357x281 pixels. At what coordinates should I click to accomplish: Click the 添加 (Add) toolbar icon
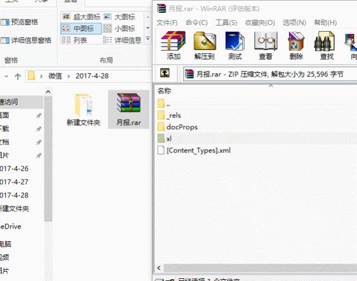tap(173, 45)
